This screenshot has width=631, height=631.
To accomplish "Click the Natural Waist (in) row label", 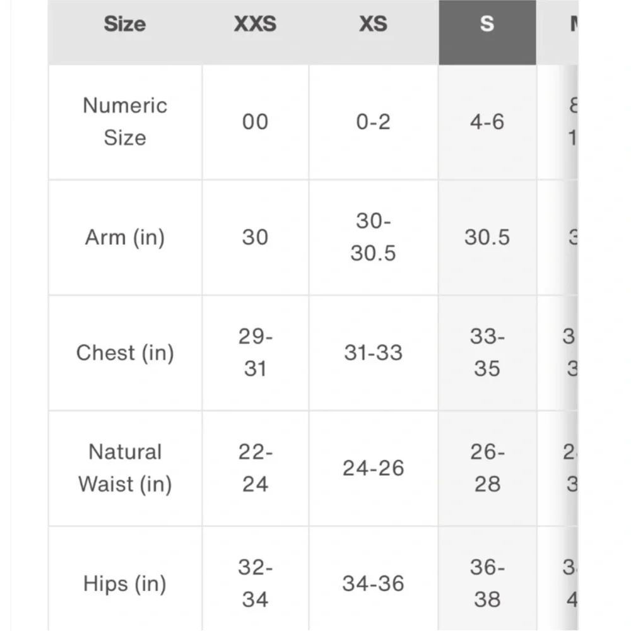I will 125,468.
